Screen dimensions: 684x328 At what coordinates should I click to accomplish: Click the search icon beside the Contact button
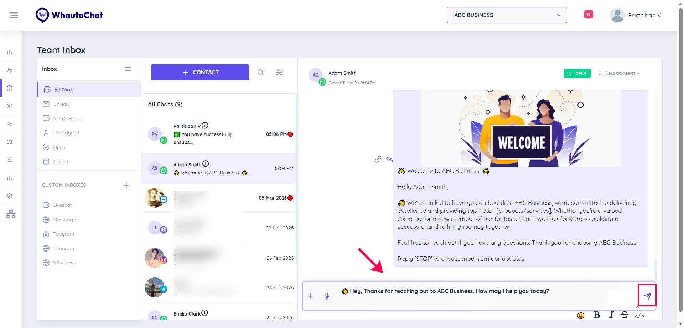tap(260, 73)
